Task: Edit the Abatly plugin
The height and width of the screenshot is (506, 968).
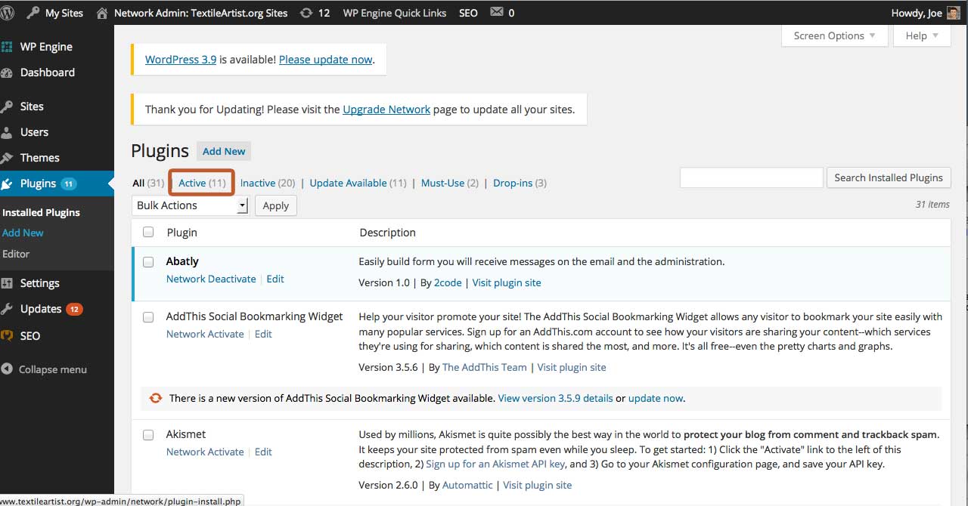Action: click(x=275, y=279)
